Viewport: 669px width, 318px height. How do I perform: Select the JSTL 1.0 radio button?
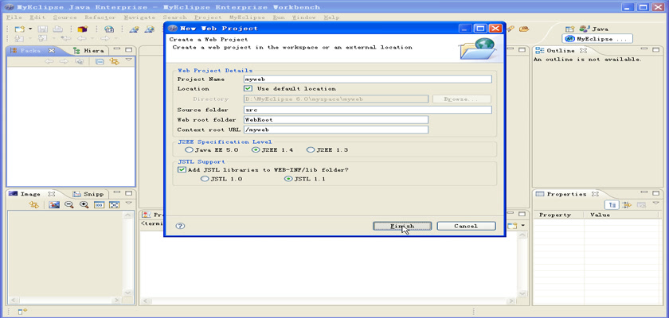point(204,179)
